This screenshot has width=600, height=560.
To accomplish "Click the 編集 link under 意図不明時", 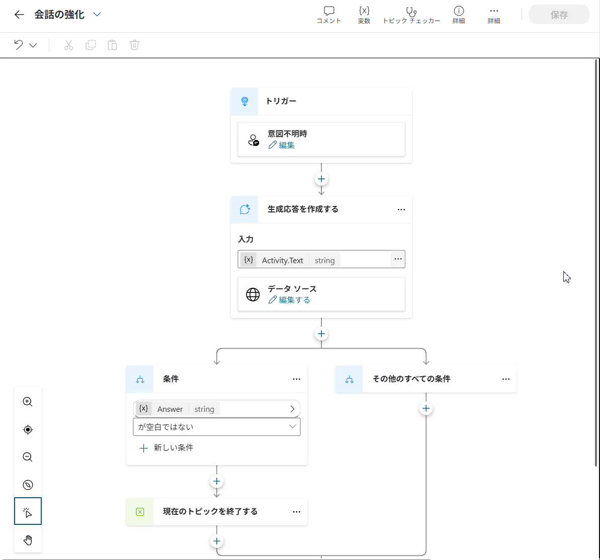I will pyautogui.click(x=282, y=145).
